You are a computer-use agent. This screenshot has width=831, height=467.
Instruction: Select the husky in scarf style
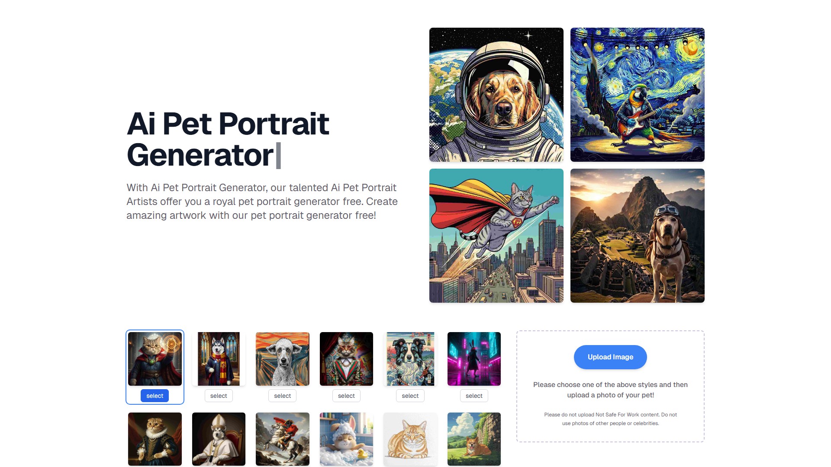coord(219,396)
